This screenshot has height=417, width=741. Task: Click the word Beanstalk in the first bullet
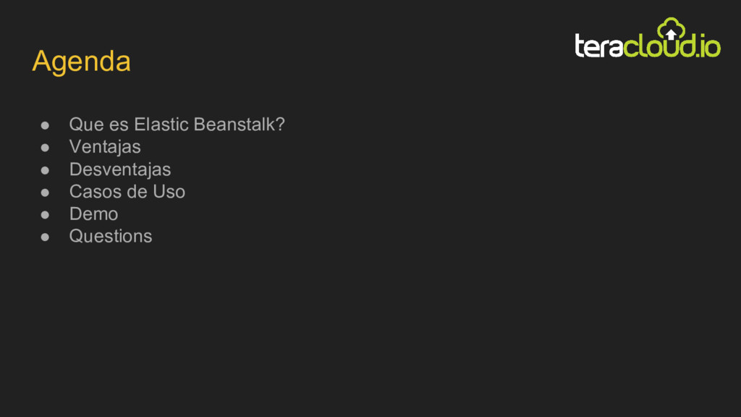[x=234, y=125]
